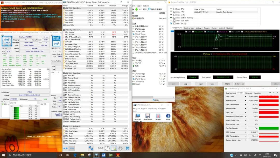Uncheck the Stress FPU option
280x158 pixels.
point(174,12)
